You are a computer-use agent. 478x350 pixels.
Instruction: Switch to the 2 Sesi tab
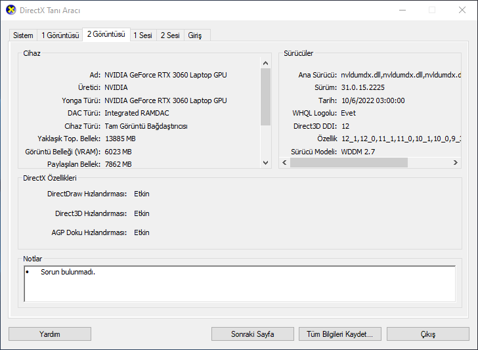coord(170,35)
